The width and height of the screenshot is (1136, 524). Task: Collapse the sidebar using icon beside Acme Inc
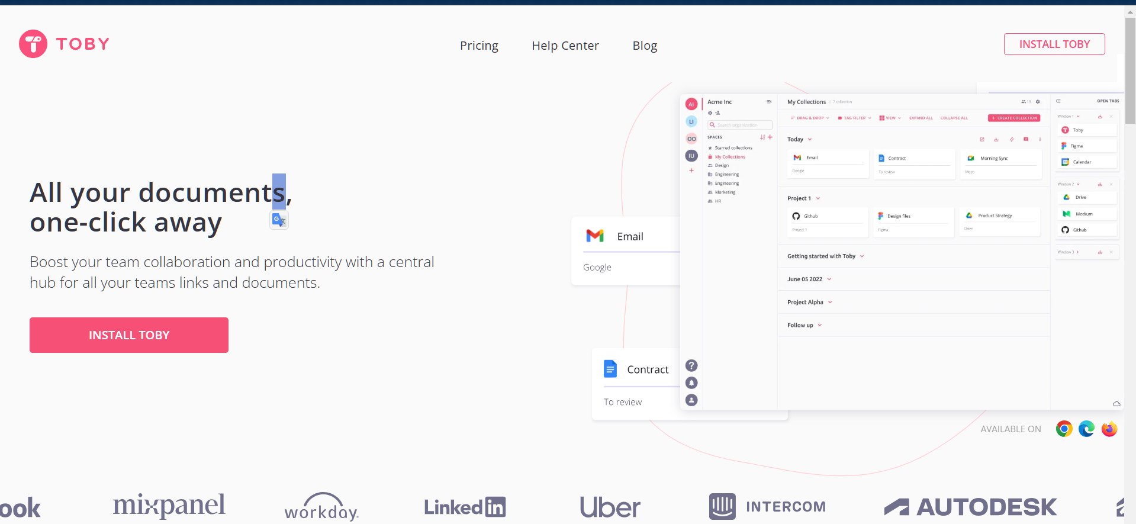tap(769, 102)
